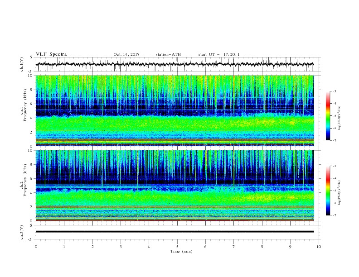Screen dimensions: 359x277
Task: Select the "2" kHz tick on ch.1 frequency axis
Action: 32,132
